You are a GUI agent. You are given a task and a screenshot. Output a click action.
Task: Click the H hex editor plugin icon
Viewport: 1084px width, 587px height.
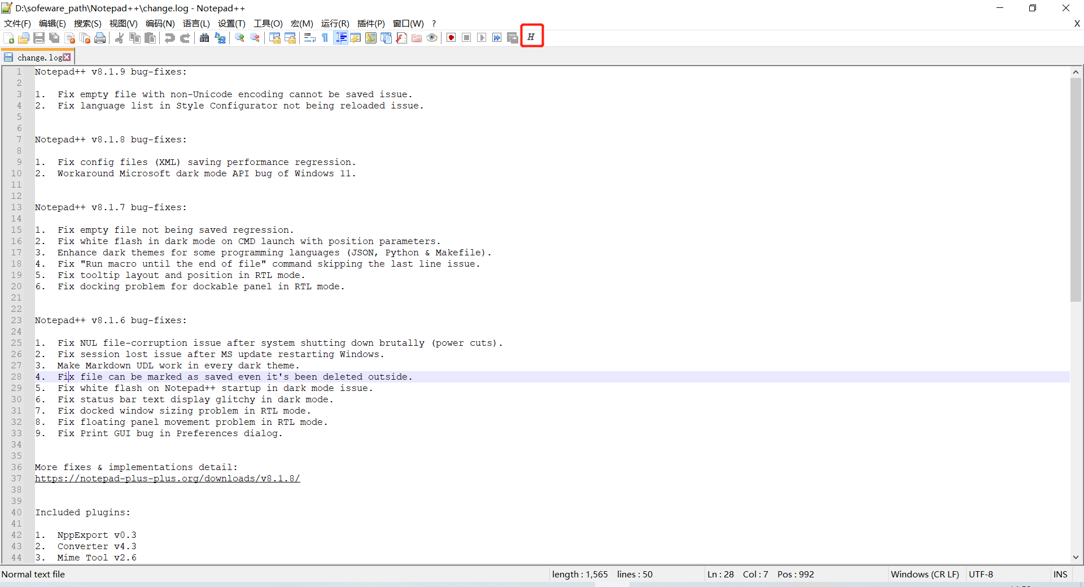[x=531, y=37]
